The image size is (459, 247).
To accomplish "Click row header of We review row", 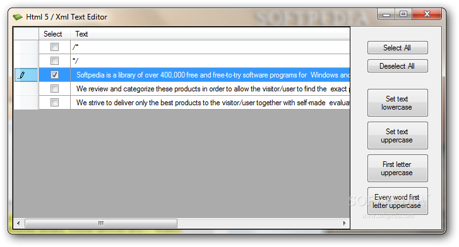I will pyautogui.click(x=26, y=89).
